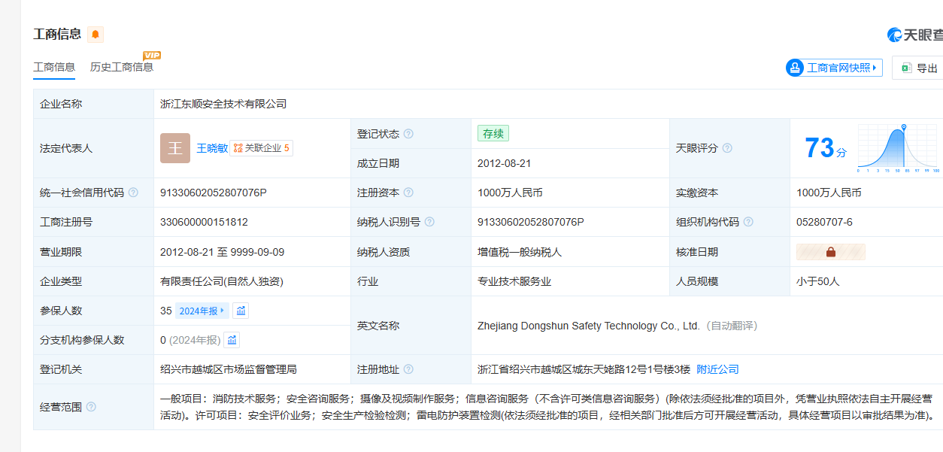Click the orange bell alert icon
Image resolution: width=943 pixels, height=452 pixels.
click(96, 35)
